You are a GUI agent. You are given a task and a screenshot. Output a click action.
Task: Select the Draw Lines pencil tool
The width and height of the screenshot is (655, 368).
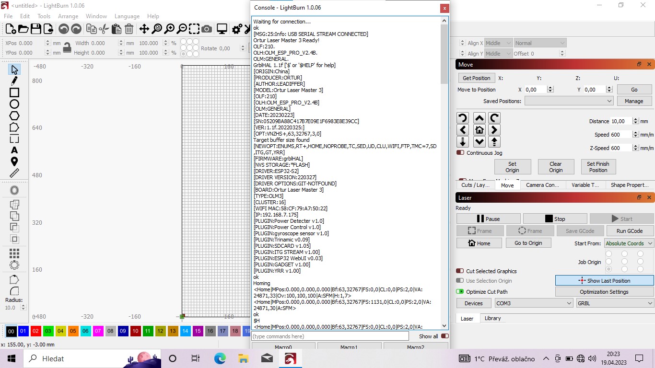(14, 81)
